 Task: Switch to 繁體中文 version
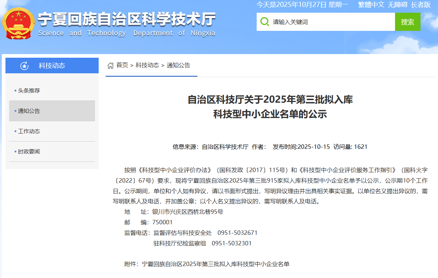371,5
